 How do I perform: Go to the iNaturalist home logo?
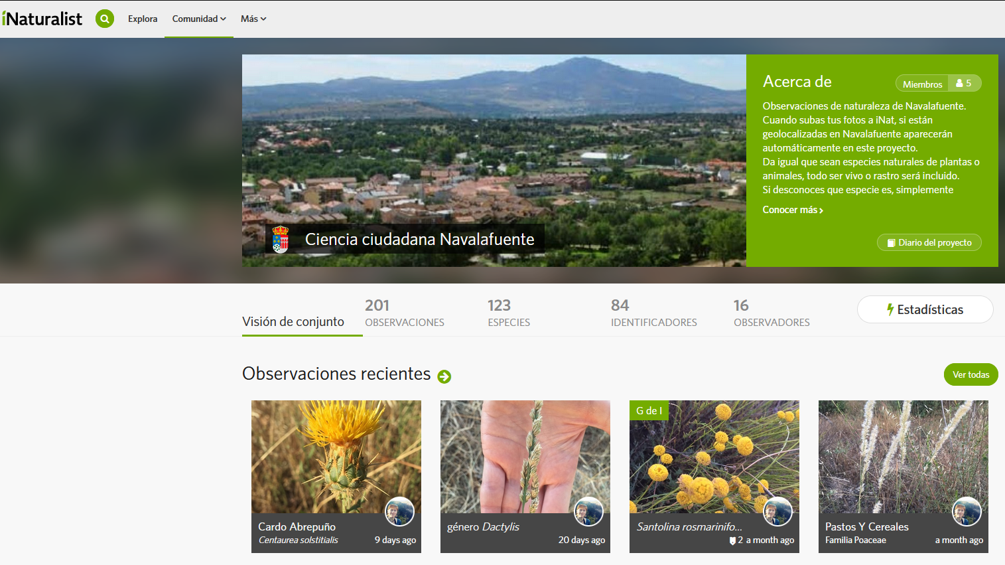tap(42, 19)
